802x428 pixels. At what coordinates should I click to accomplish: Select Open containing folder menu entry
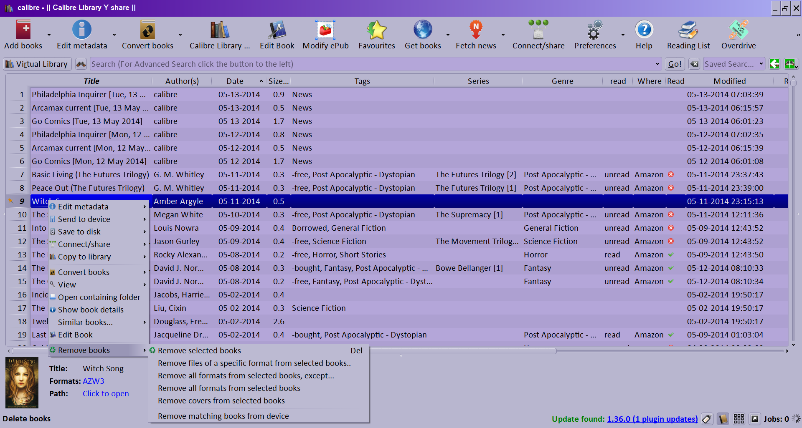pyautogui.click(x=99, y=297)
